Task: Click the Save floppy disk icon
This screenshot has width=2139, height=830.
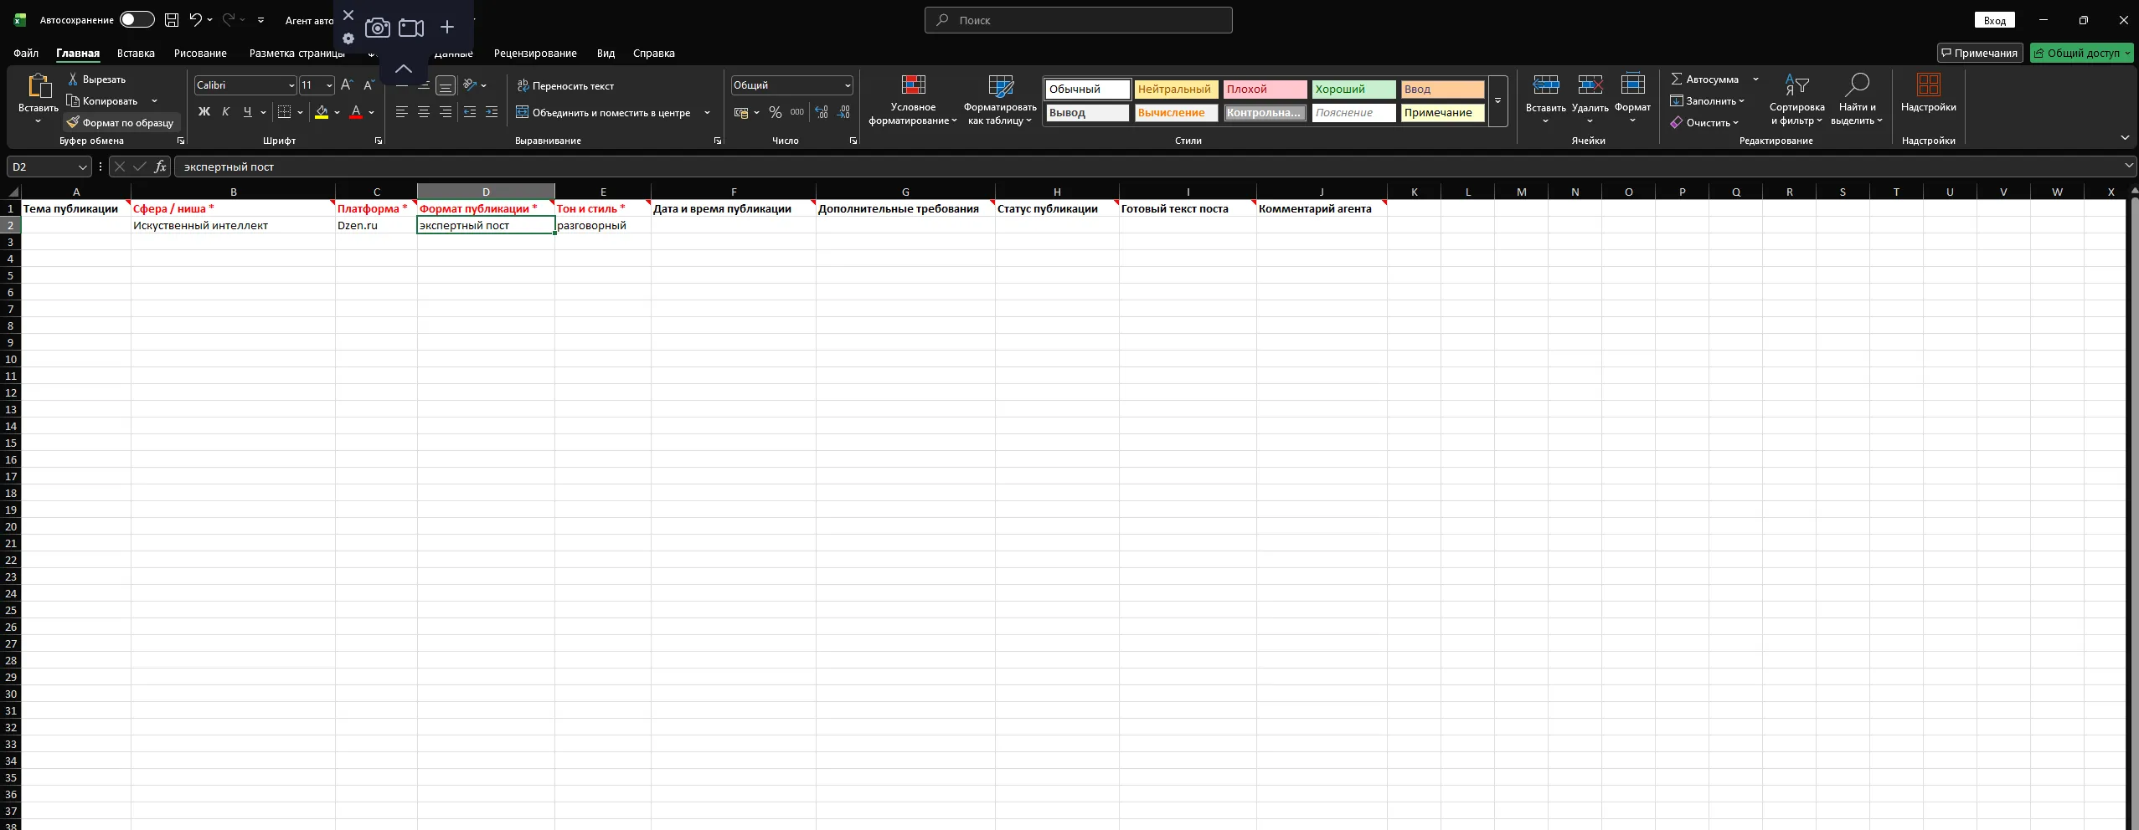Action: coord(172,20)
